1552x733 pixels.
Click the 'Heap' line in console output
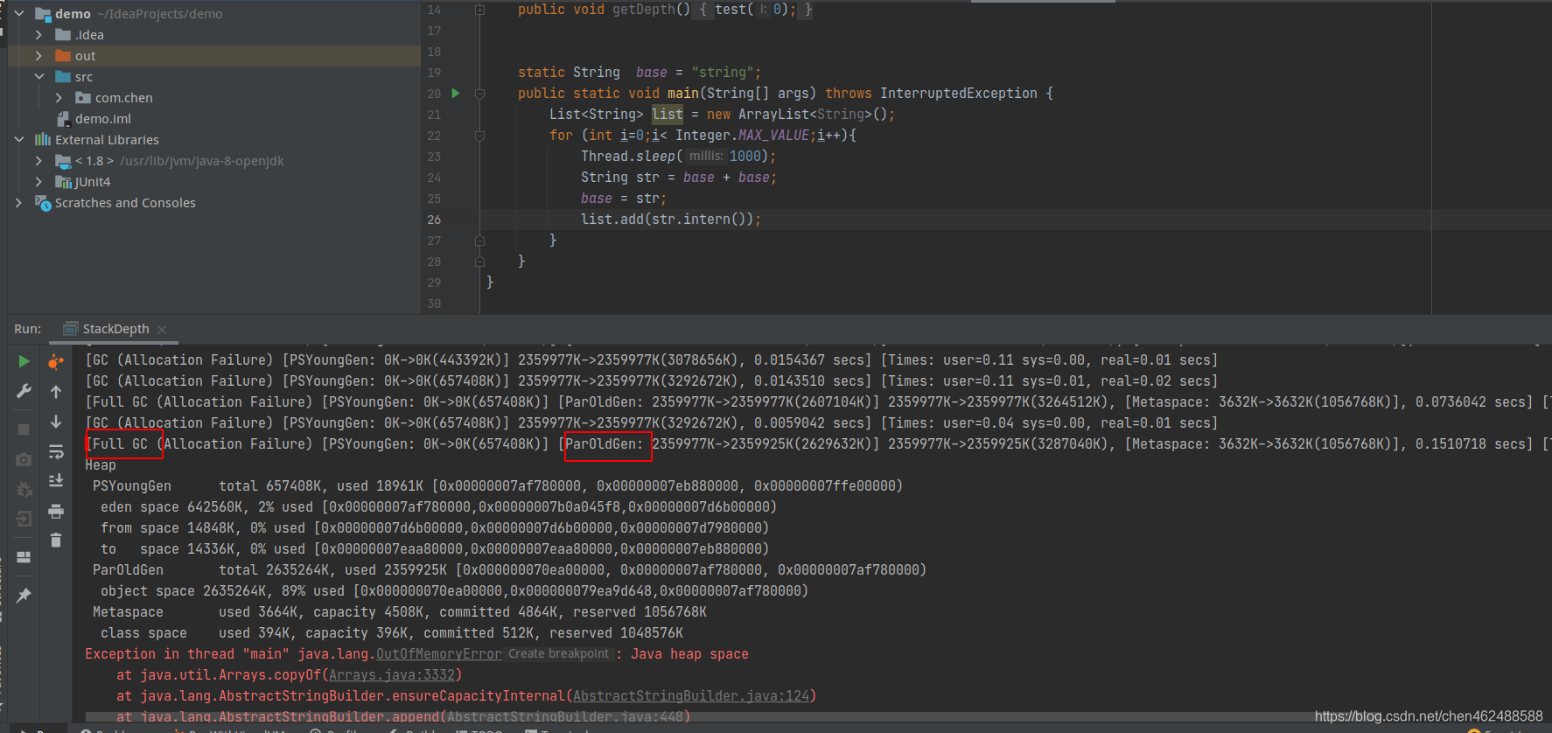pos(100,465)
